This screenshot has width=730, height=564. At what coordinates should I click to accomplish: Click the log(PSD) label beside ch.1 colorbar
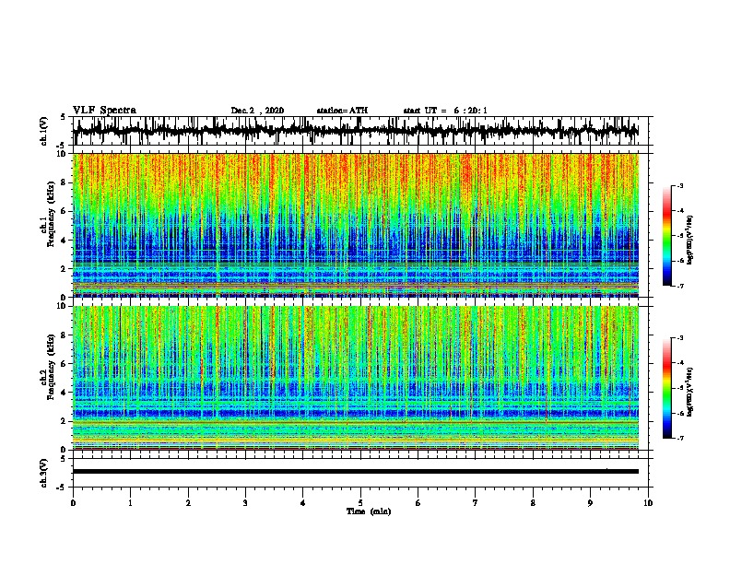point(690,240)
